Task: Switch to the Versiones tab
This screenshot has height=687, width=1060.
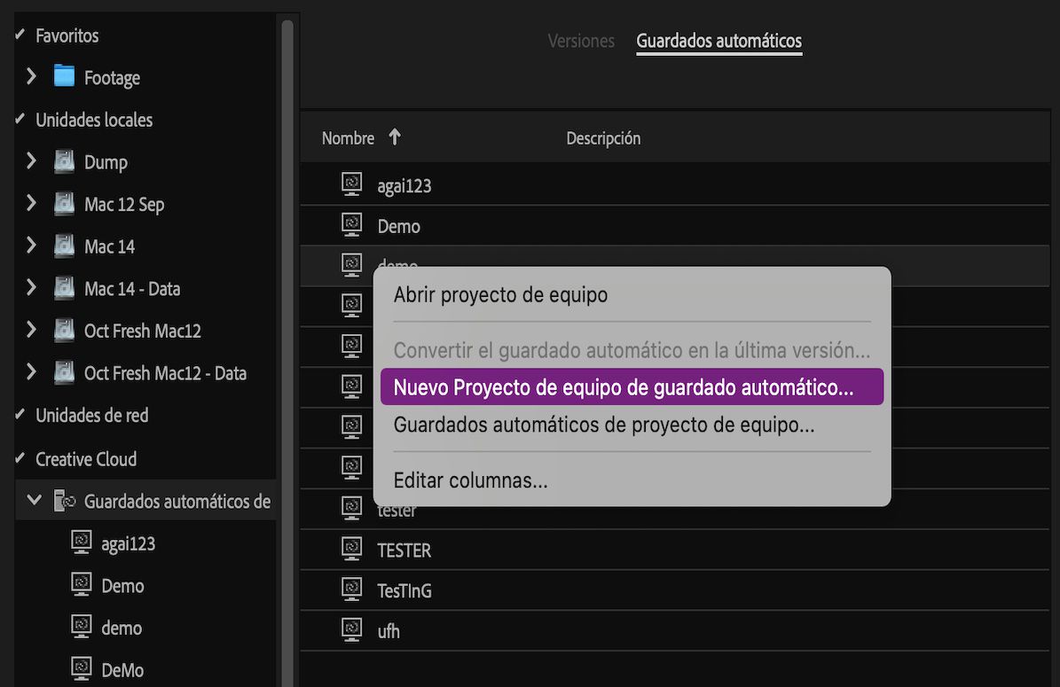Action: 580,41
